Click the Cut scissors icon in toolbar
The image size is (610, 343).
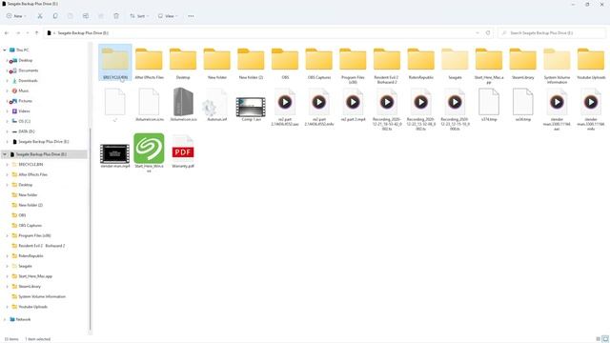point(40,16)
